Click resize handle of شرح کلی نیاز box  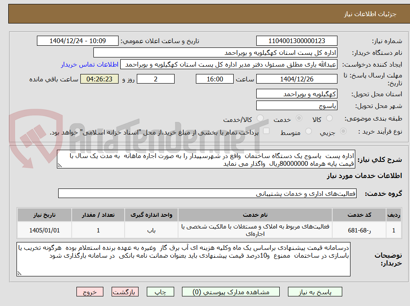pyautogui.click(x=60, y=165)
